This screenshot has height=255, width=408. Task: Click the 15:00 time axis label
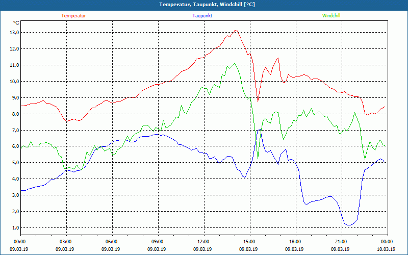[250, 242]
